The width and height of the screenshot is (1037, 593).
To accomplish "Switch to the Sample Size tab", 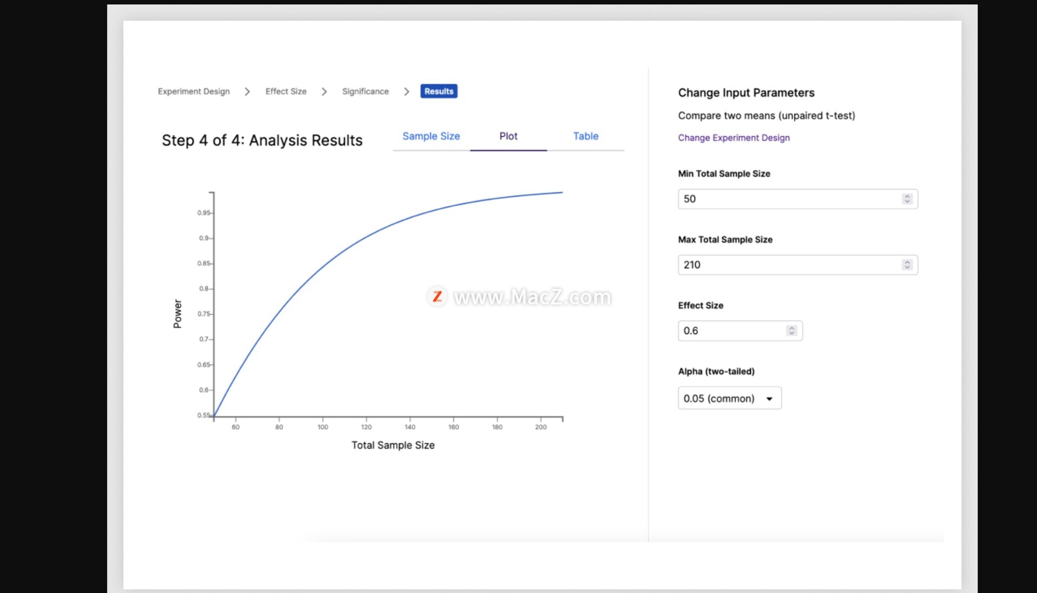I will click(431, 136).
